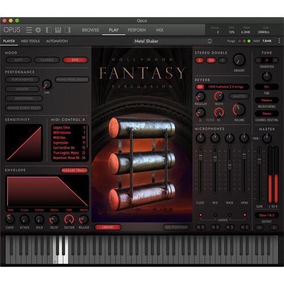Open the Automation sub-tab
Viewport: 284px width, 284px height.
click(57, 41)
